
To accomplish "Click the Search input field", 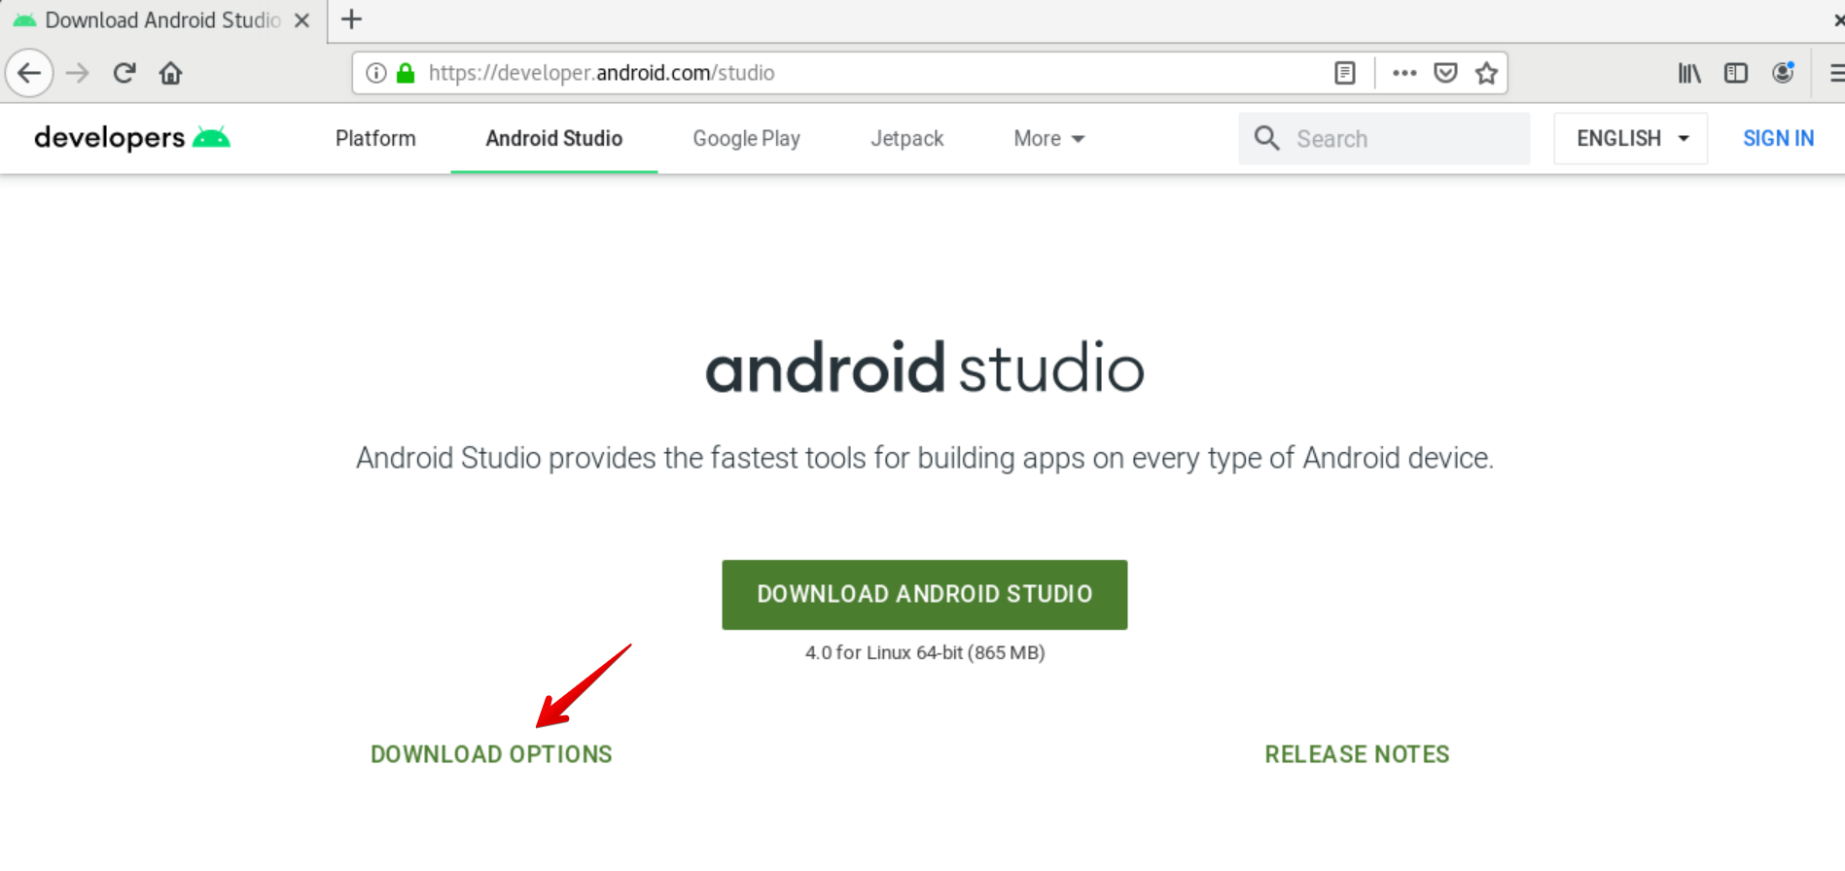I will point(1384,138).
